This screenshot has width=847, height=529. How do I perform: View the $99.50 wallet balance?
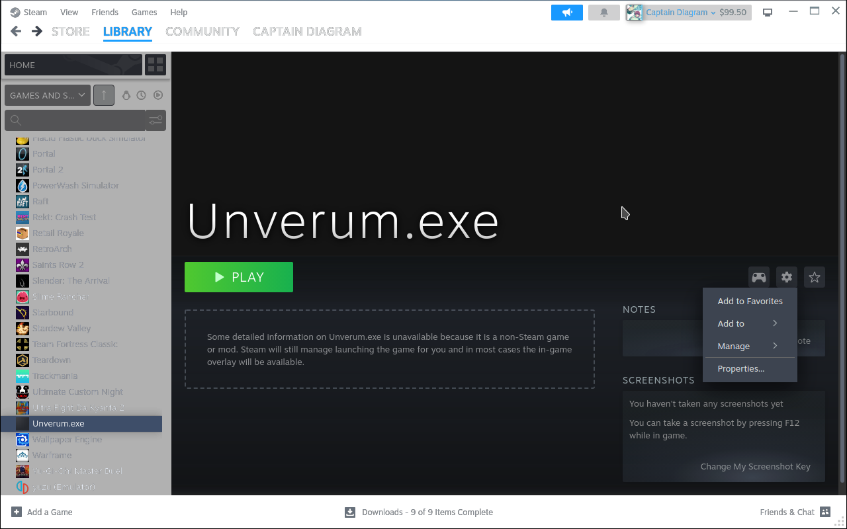click(x=733, y=13)
